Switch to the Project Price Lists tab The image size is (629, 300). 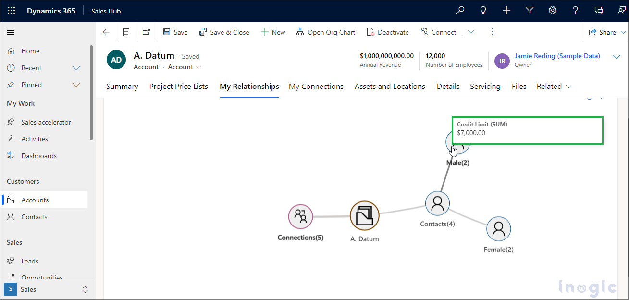(x=179, y=87)
